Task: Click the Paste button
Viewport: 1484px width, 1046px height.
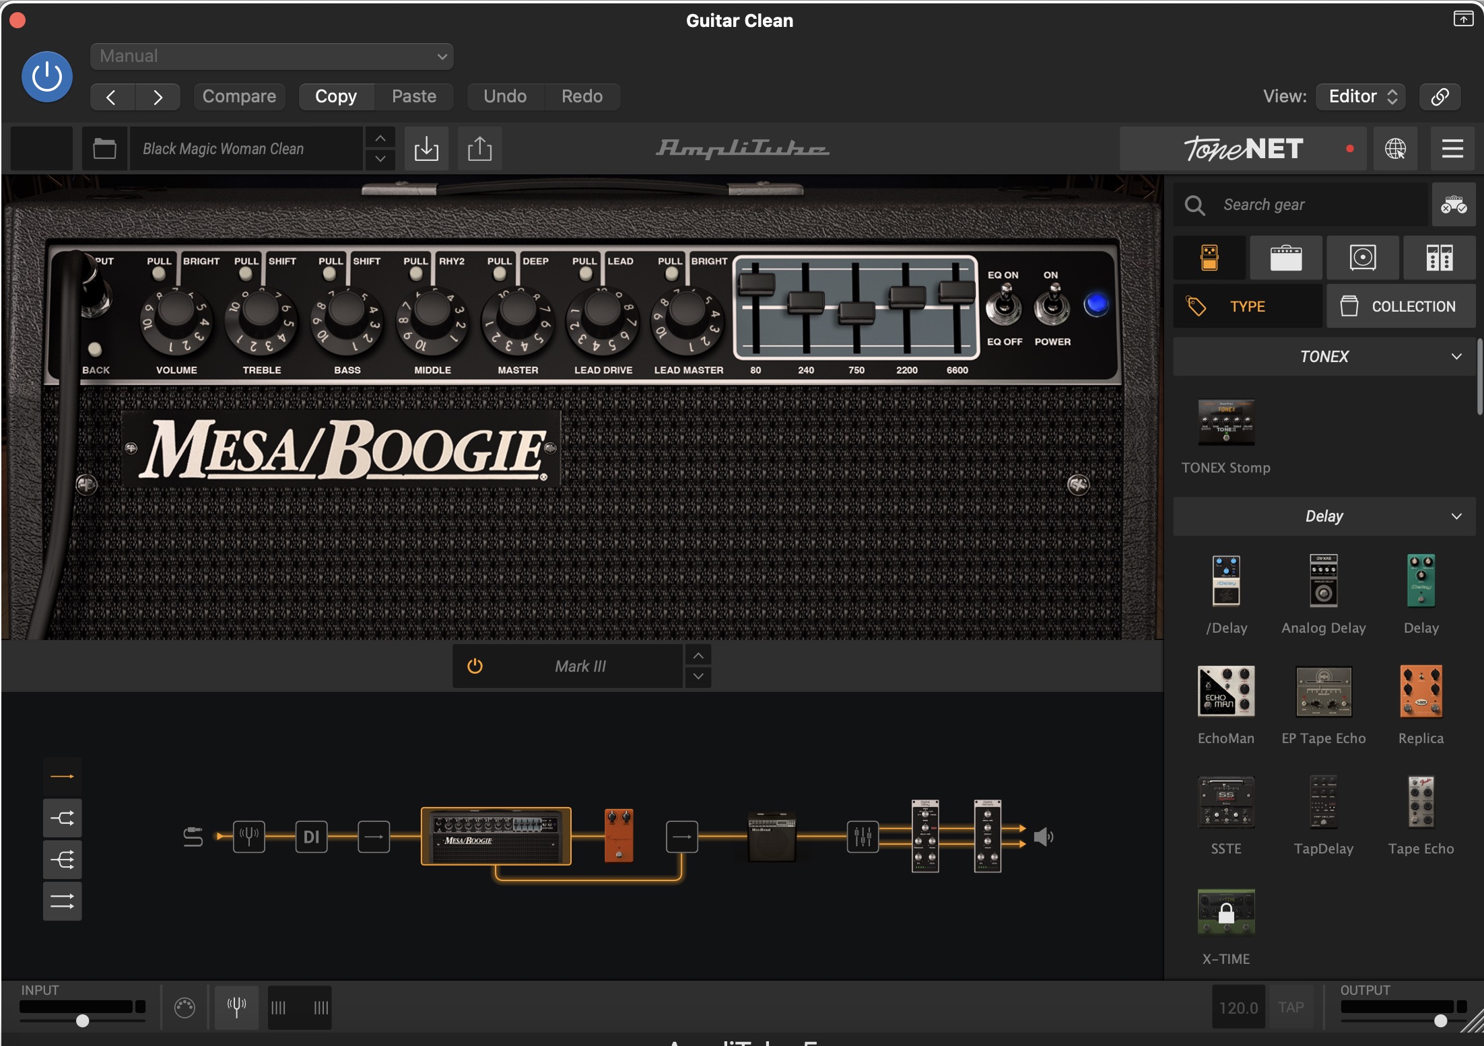Action: tap(414, 97)
